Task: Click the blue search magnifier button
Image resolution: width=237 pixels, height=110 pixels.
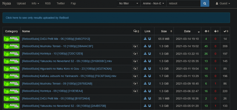Action: [x=205, y=4]
